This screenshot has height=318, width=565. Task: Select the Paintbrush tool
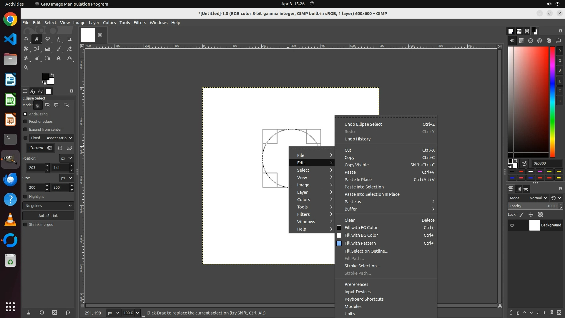point(59,49)
